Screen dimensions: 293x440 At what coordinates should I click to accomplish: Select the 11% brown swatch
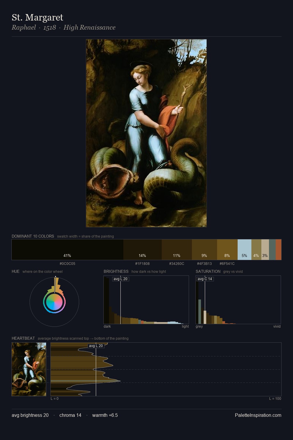coord(177,250)
